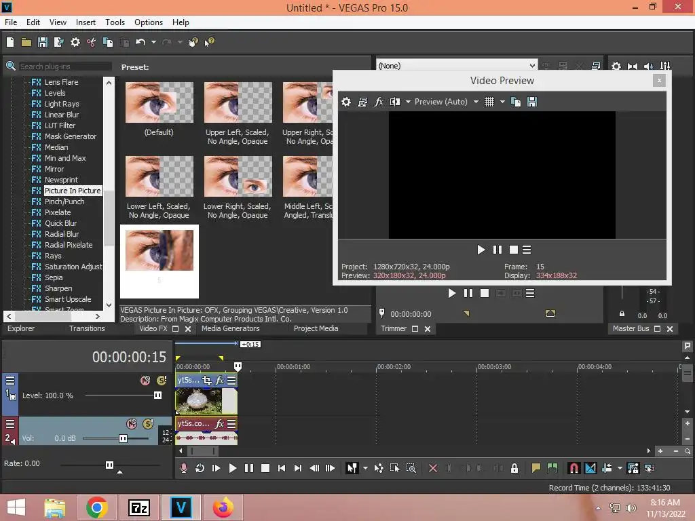Image resolution: width=695 pixels, height=521 pixels.
Task: Open project Properties gear in main toolbar
Action: point(75,42)
